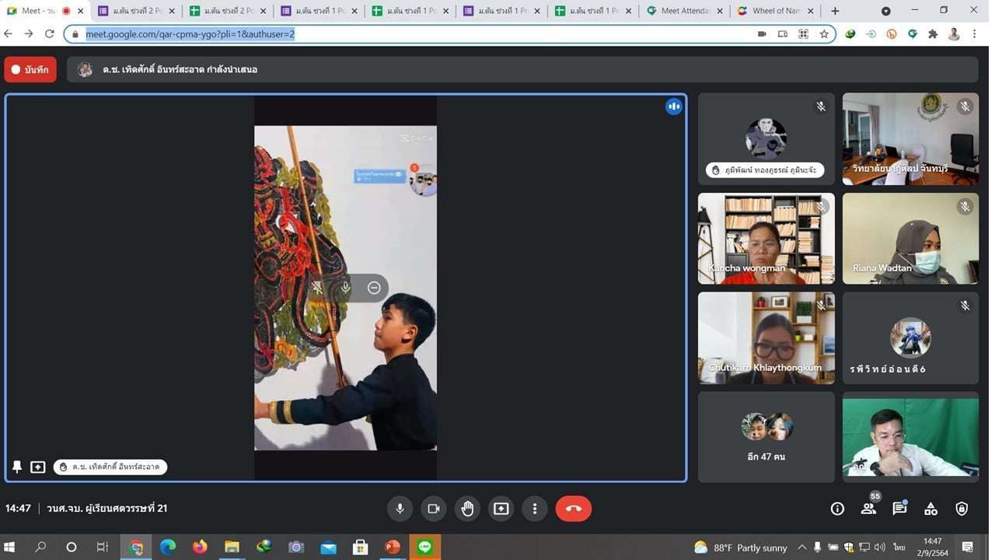Screen dimensions: 995x560
Task: Click the red recording indicator button
Action: pos(30,69)
